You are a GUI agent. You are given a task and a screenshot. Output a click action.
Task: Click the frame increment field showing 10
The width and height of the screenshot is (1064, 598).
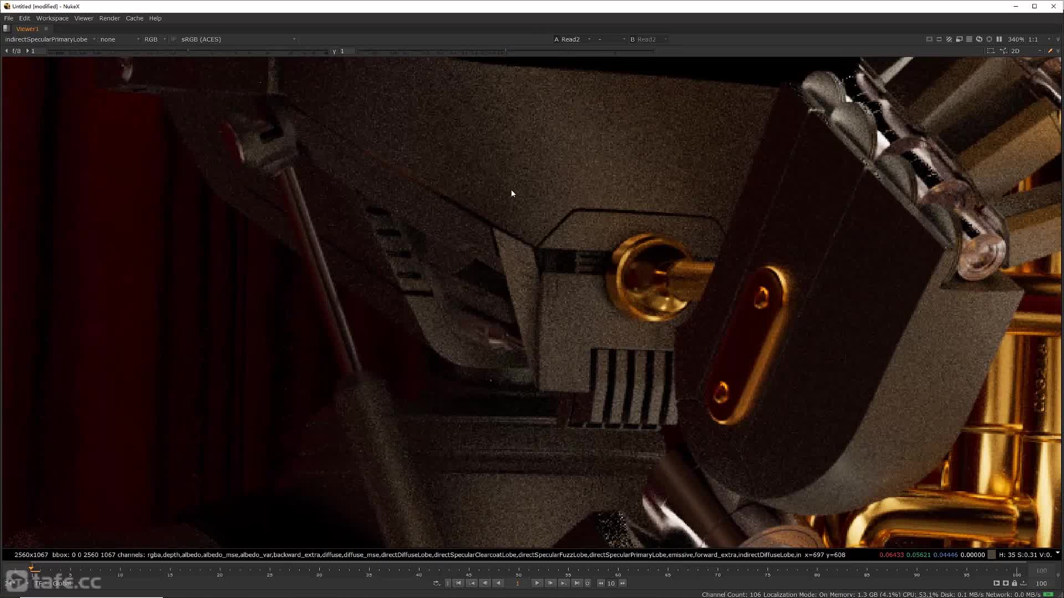(611, 583)
